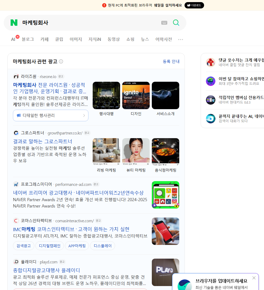The width and height of the screenshot is (264, 290).
Task: Click the 광고 badge next to performance-ad.com
Action: (x=96, y=184)
